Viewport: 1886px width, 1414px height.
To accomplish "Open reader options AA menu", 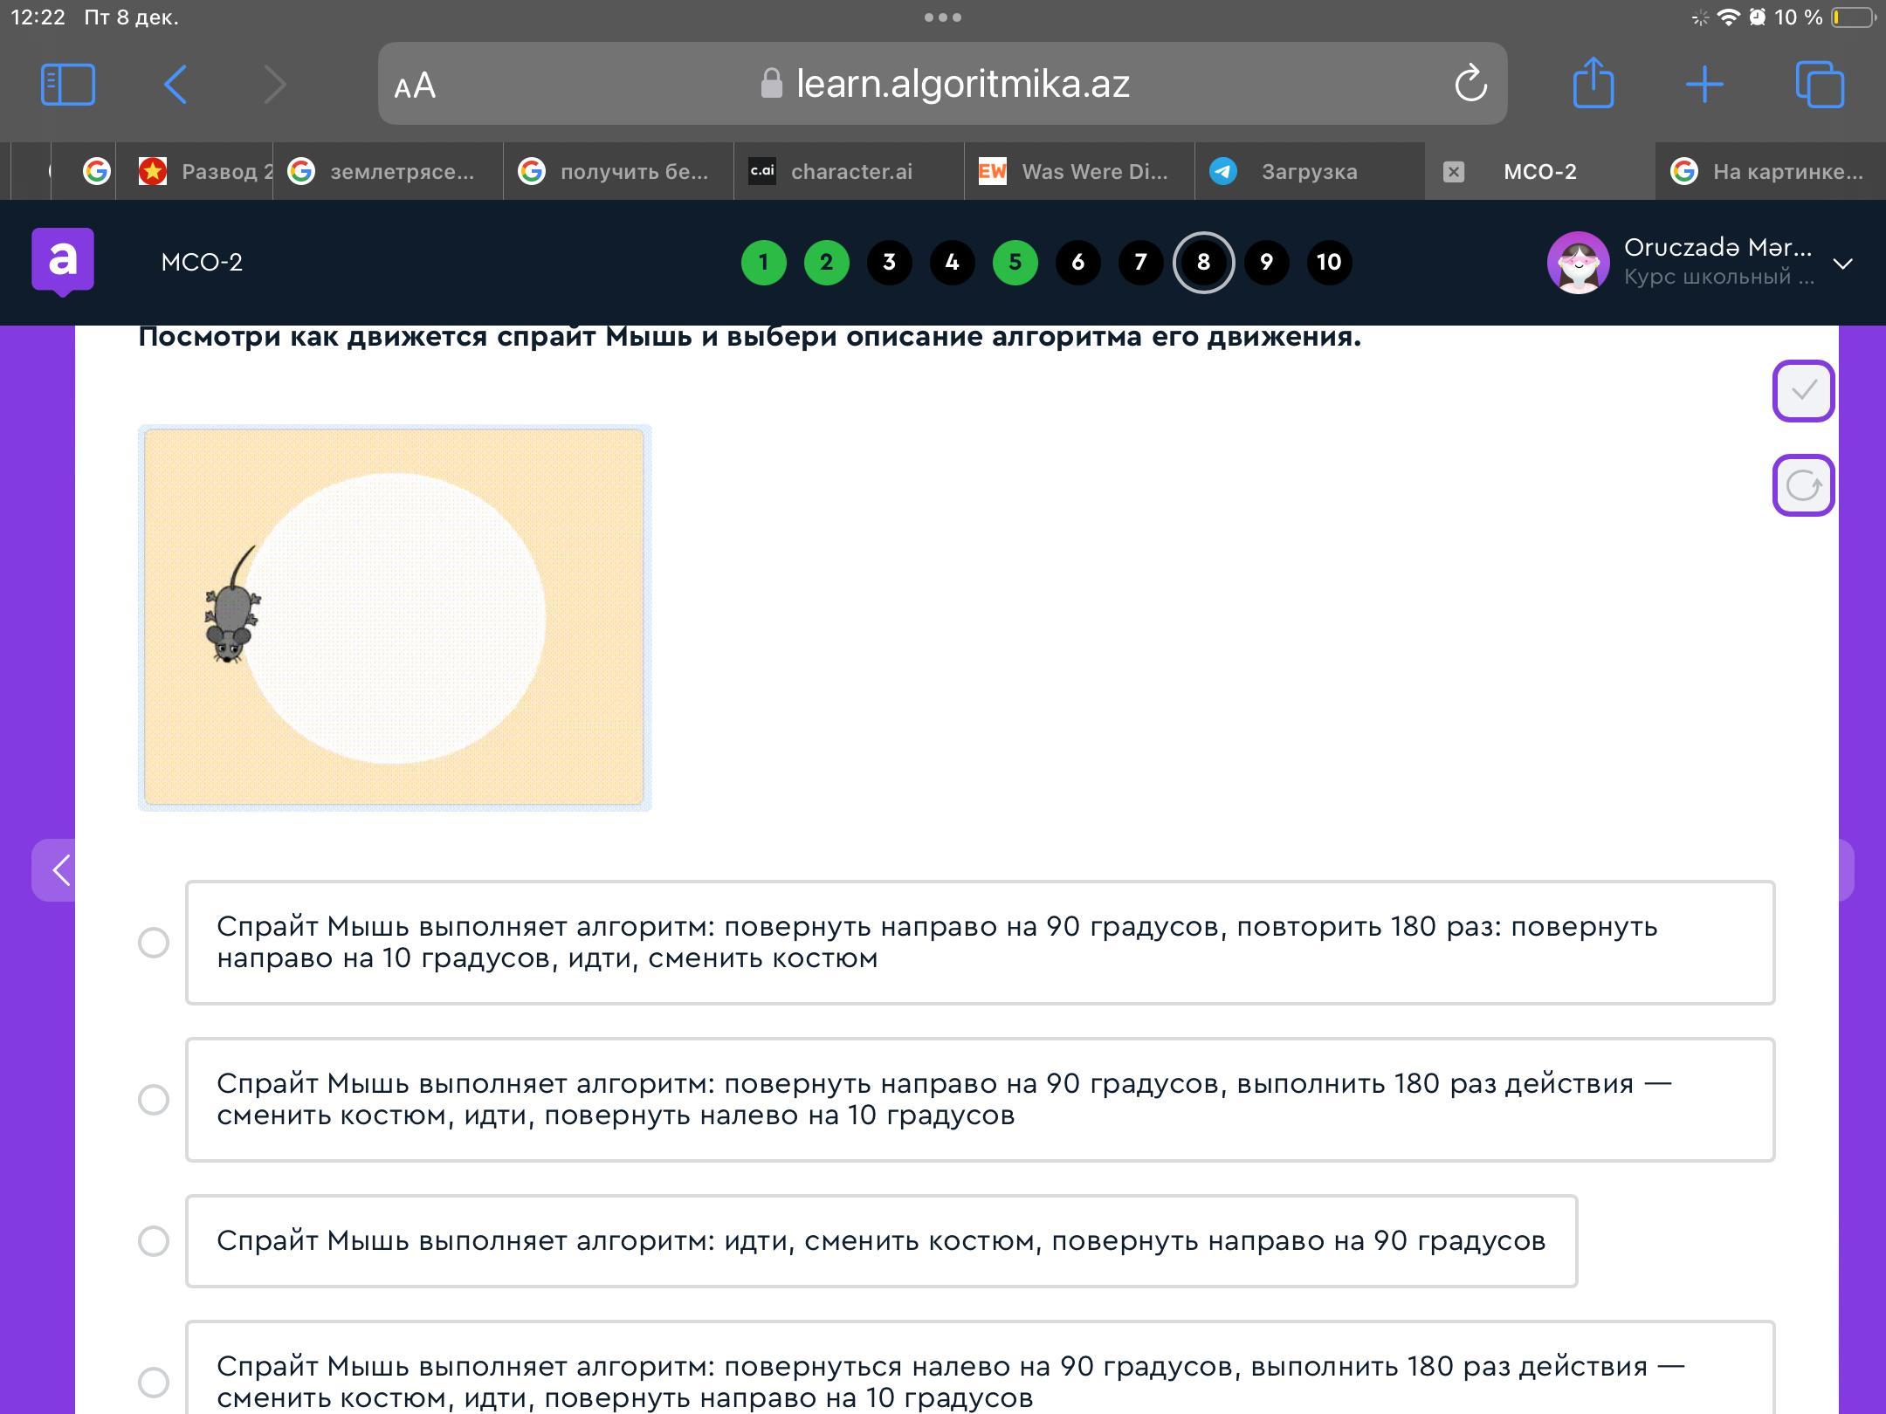I will point(415,86).
